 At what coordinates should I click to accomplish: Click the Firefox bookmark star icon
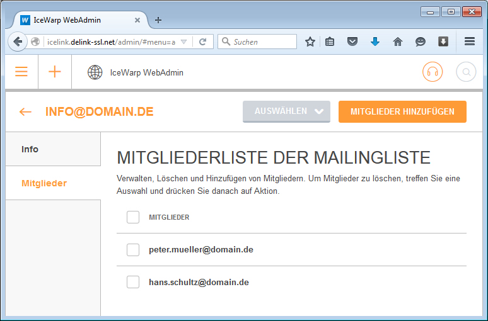click(310, 42)
